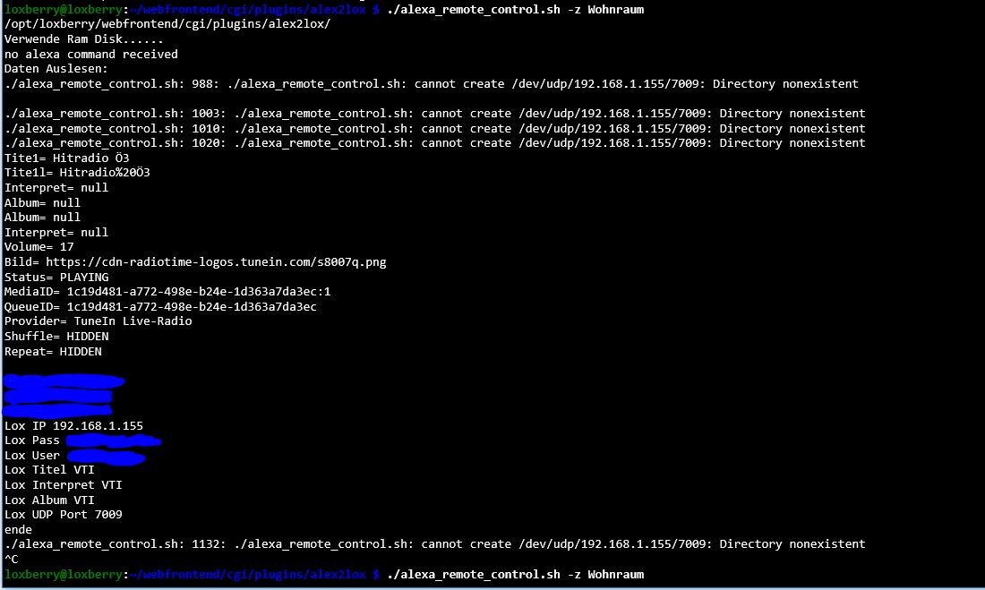Image resolution: width=985 pixels, height=590 pixels.
Task: Select the 'Lox Titel VTI' line
Action: tap(49, 469)
